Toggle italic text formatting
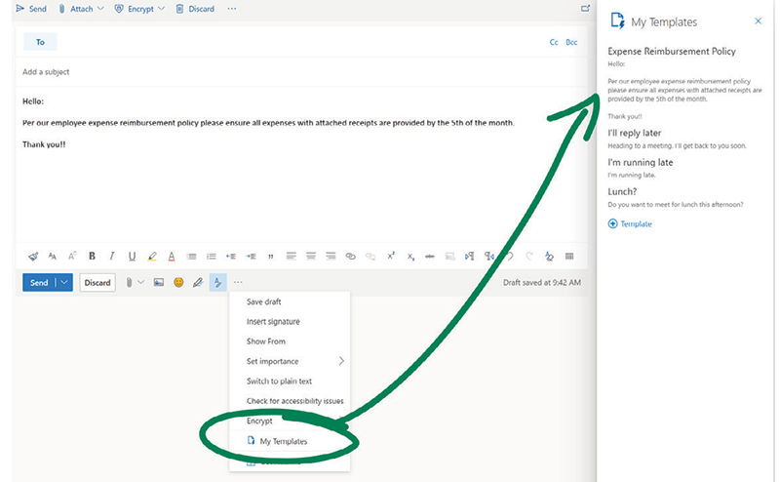 click(x=112, y=257)
